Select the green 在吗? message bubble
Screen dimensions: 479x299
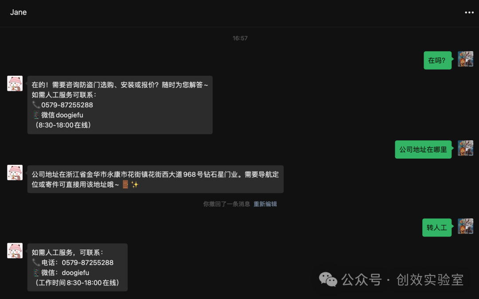[x=437, y=60]
